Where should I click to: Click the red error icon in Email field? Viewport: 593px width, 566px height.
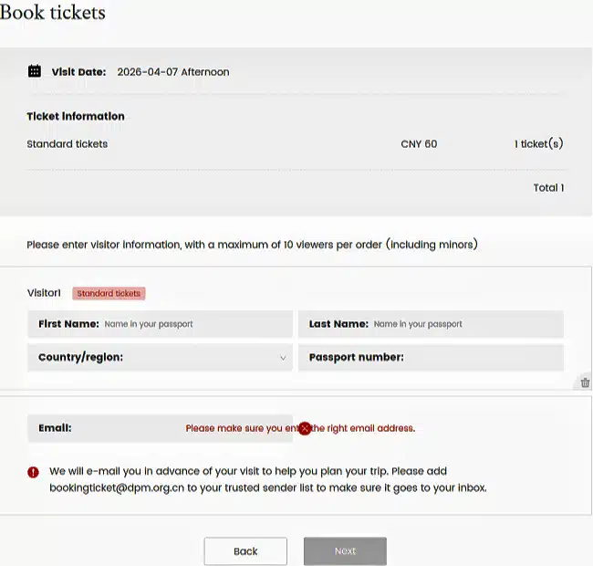[x=305, y=428]
